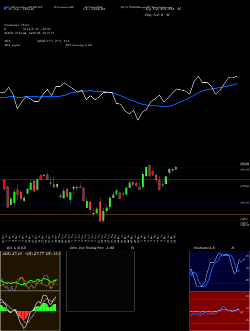Click the 'CL: 1524.04' closing price text
The width and height of the screenshot is (250, 331).
point(94,9)
